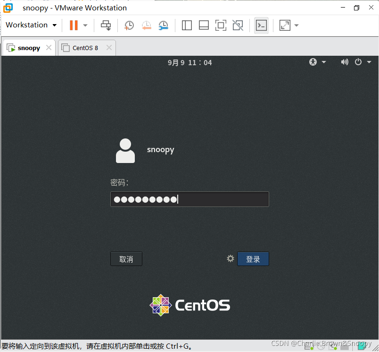Screen dimensions: 379x352
Task: Send Ctrl+Alt+Del to the virtual machine
Action: [x=106, y=25]
